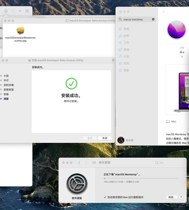Open the 高级... options button

coord(172,197)
